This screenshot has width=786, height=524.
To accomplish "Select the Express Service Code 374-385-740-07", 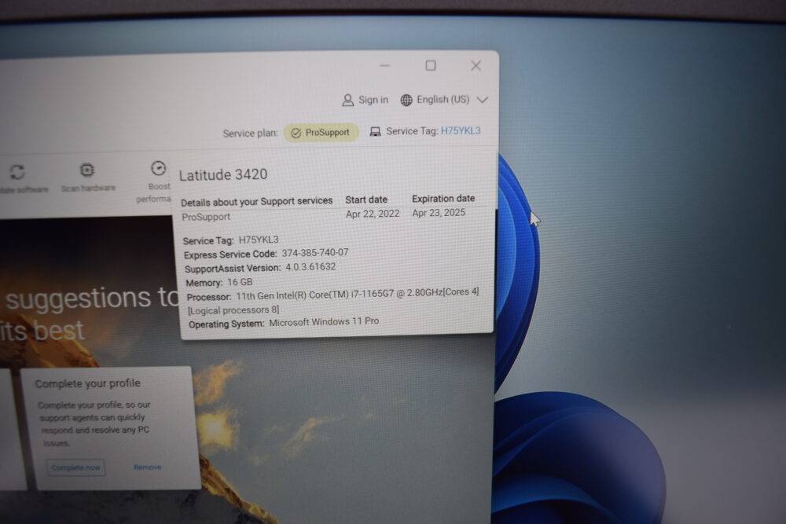I will click(315, 252).
